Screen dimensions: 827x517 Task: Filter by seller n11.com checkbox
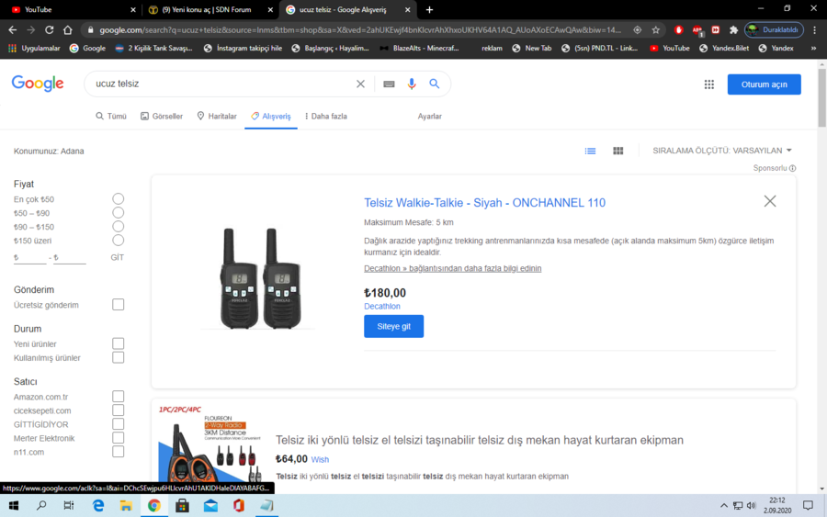[x=119, y=452]
